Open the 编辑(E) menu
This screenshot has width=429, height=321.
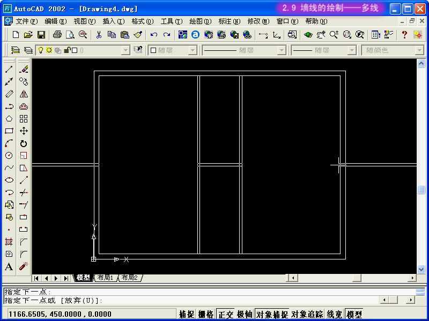click(x=56, y=21)
